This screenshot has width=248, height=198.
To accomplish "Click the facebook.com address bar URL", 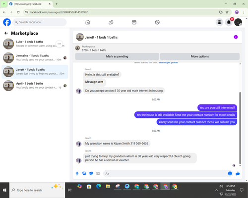I will coord(59,12).
